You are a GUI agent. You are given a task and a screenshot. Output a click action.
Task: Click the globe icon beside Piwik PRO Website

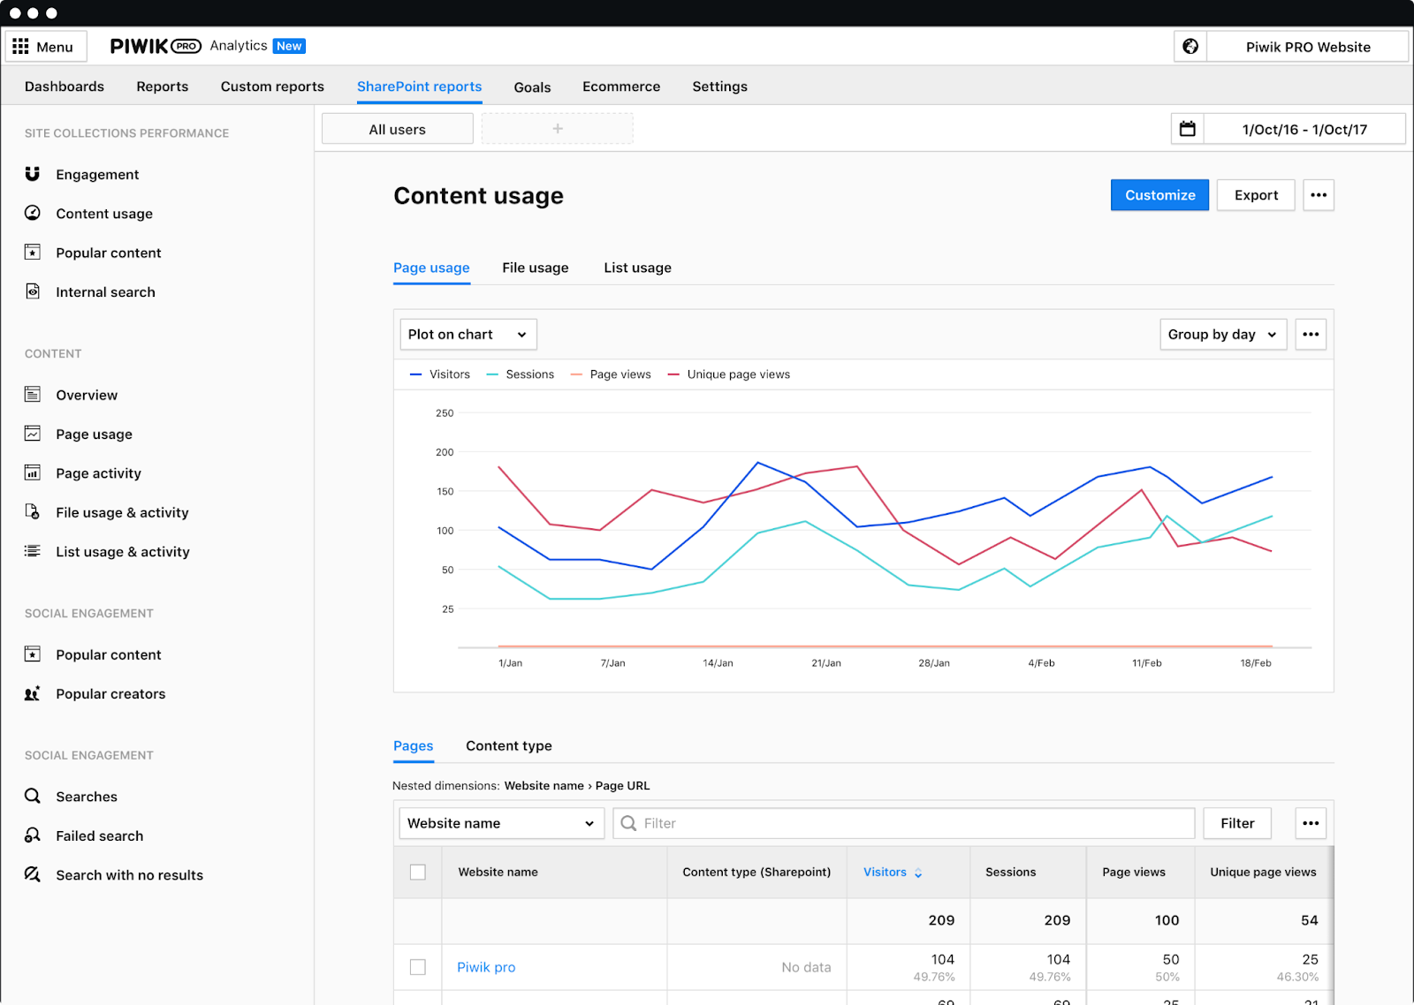tap(1190, 47)
